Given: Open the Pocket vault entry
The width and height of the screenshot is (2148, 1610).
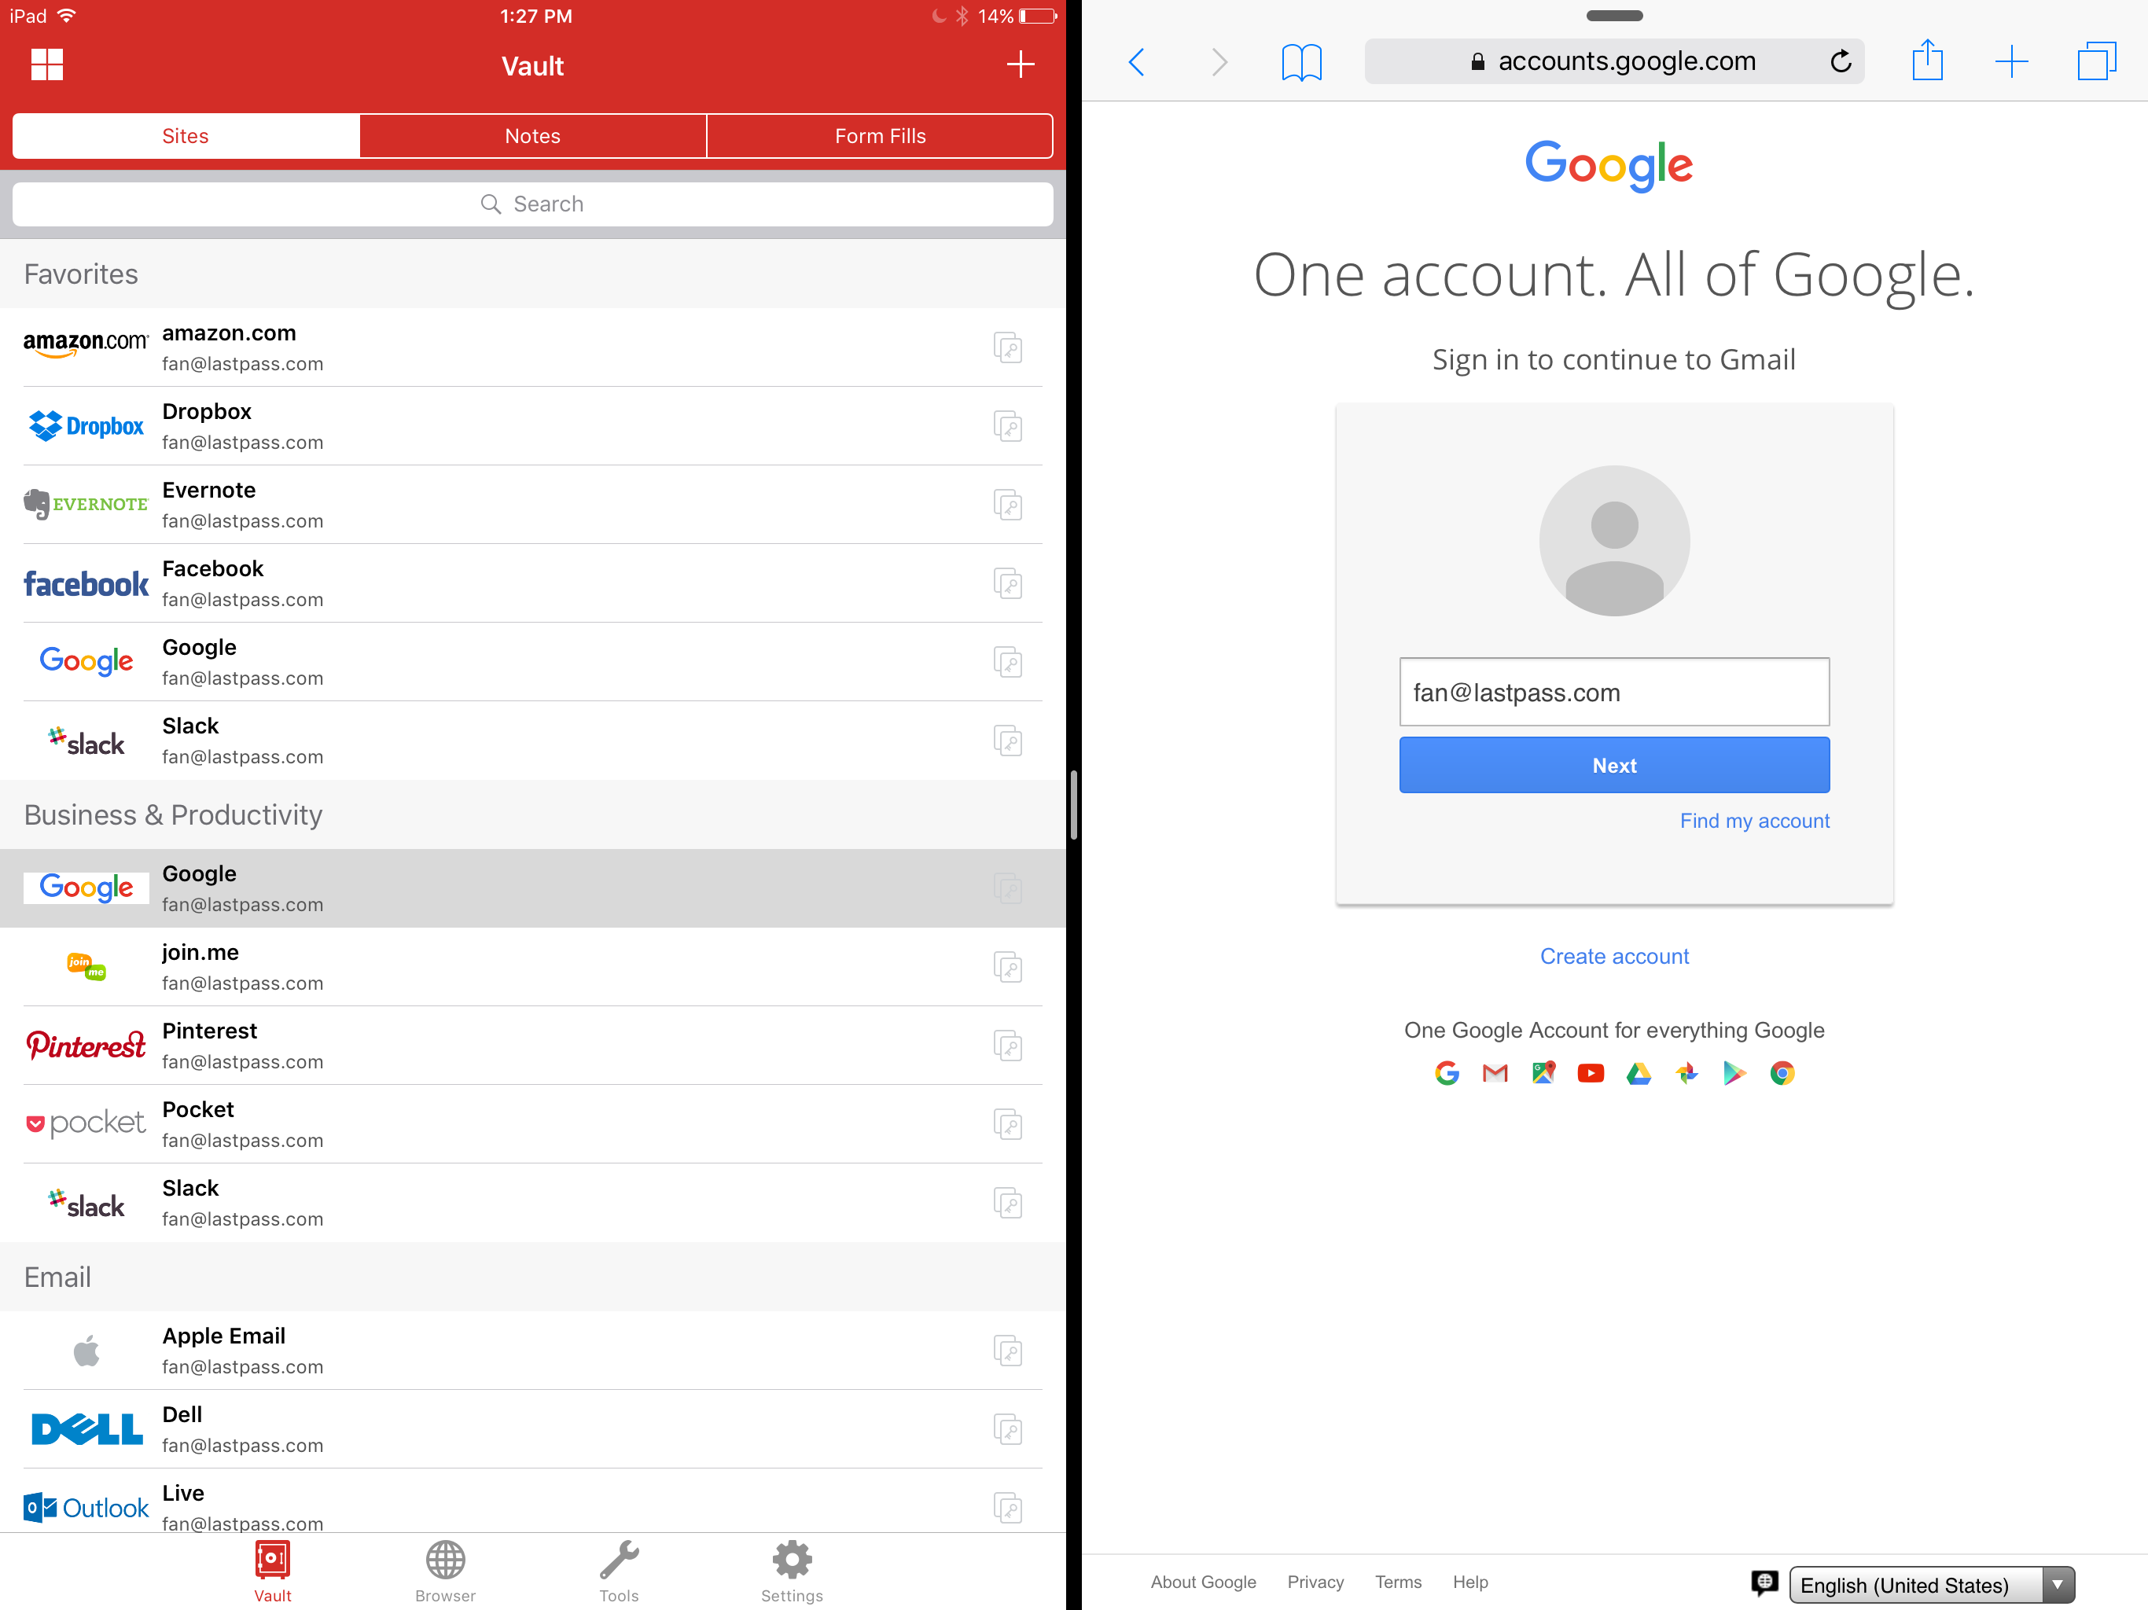Looking at the screenshot, I should (x=532, y=1123).
